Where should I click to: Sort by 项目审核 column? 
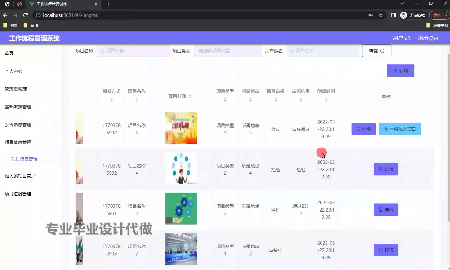coord(276,100)
